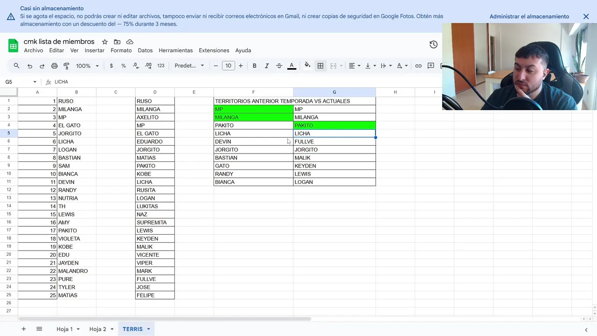Choose a text color
This screenshot has width=597, height=336.
(292, 66)
